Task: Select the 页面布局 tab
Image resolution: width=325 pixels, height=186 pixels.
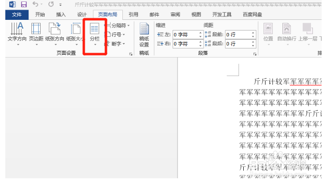Action: (107, 15)
